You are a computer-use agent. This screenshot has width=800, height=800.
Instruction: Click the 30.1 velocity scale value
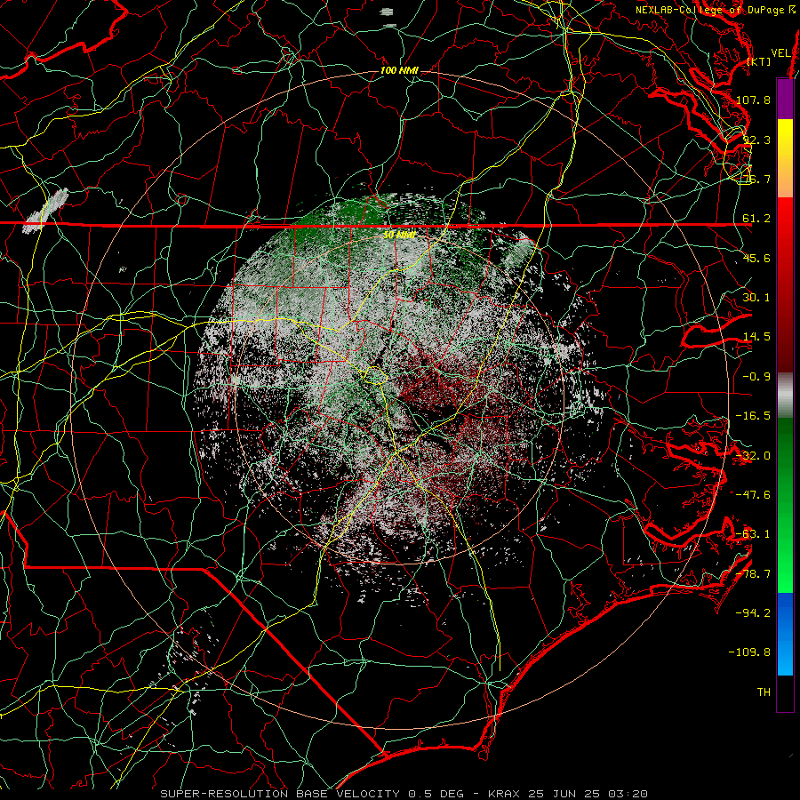756,298
